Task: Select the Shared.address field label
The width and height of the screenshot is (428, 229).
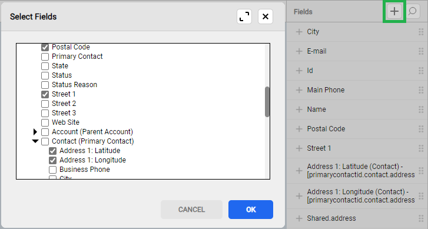Action: point(331,218)
